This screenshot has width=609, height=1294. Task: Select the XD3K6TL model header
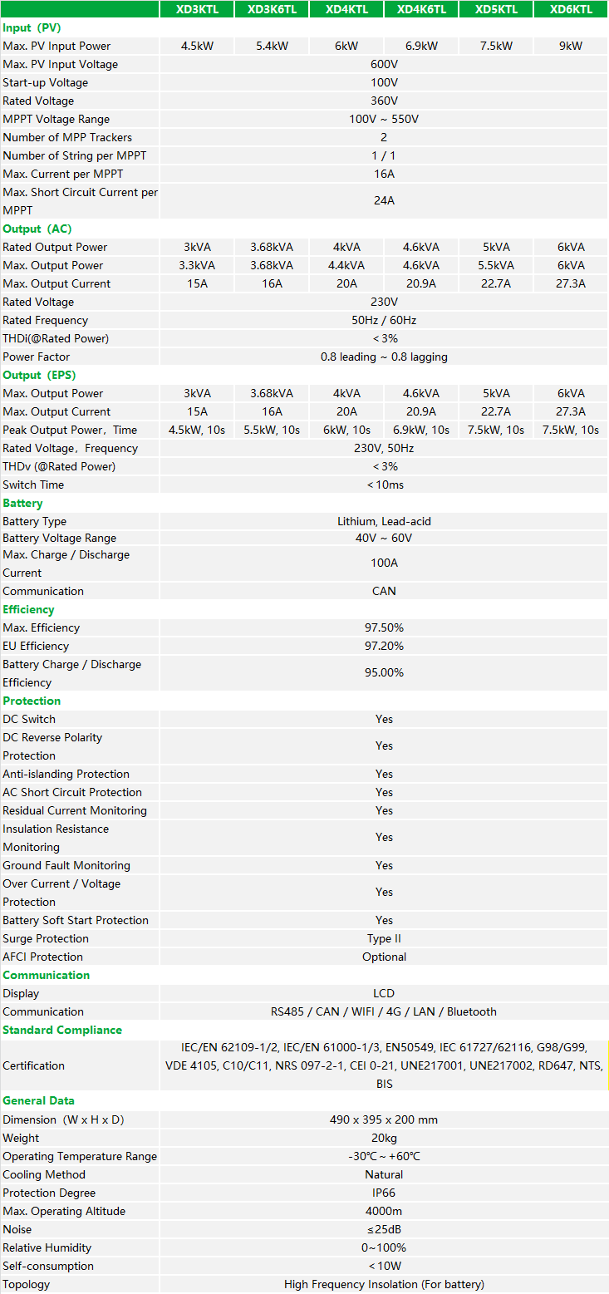tap(272, 9)
